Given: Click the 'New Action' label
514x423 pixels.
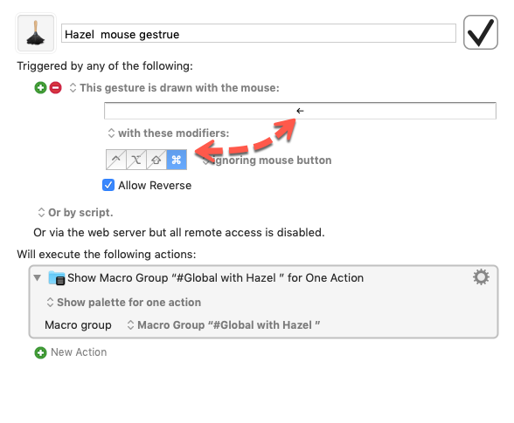Looking at the screenshot, I should 79,352.
